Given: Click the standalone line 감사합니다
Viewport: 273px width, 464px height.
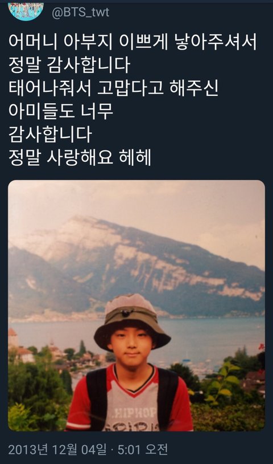Looking at the screenshot, I should pyautogui.click(x=50, y=134).
